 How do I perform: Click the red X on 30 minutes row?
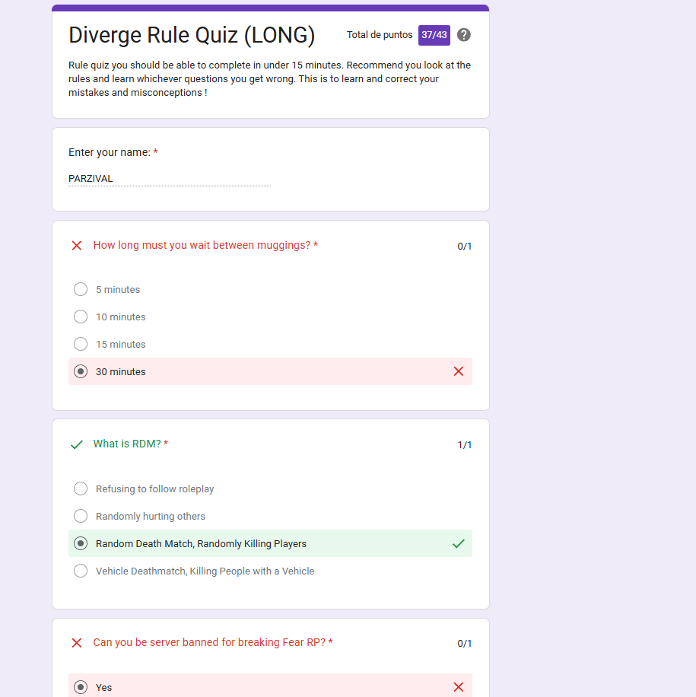pyautogui.click(x=458, y=371)
